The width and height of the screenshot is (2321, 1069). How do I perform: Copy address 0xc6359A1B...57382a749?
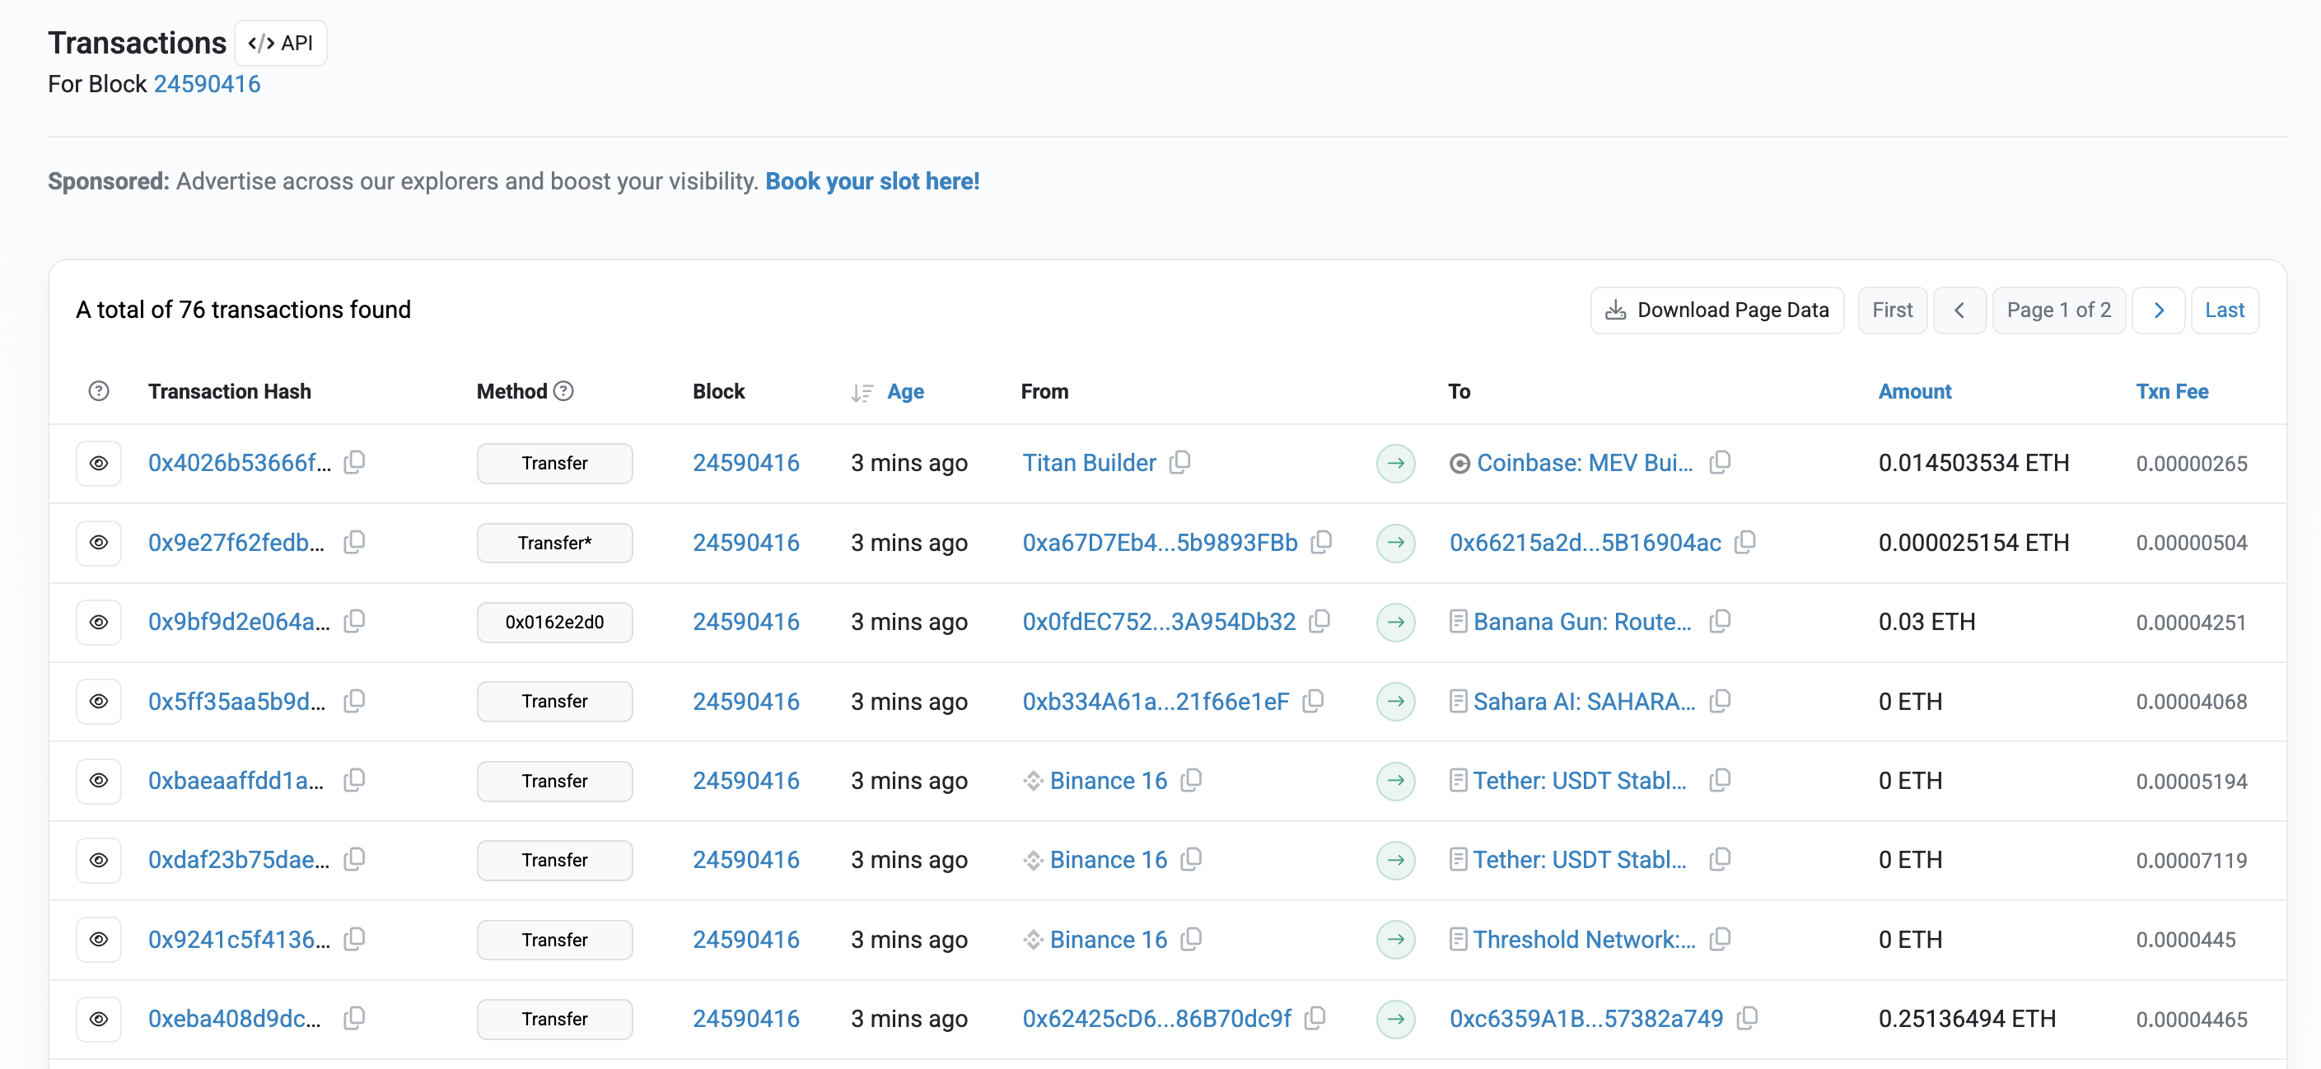tap(1747, 1018)
